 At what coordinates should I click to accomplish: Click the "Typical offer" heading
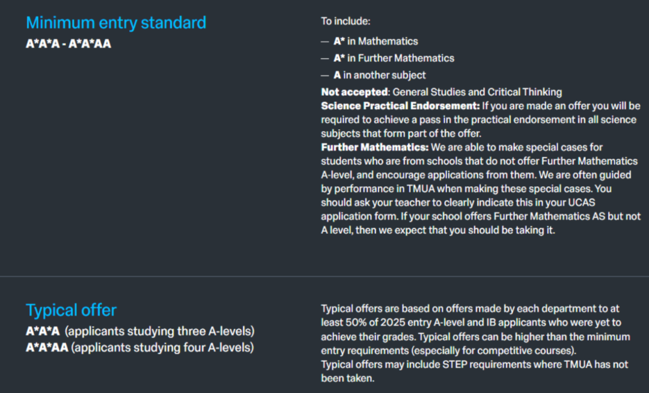(x=72, y=310)
